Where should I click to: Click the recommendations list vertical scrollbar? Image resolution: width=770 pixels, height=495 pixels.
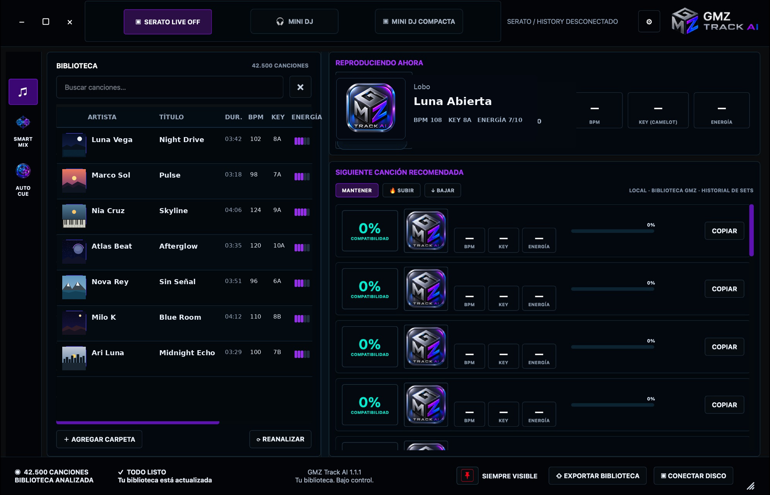[x=751, y=231]
